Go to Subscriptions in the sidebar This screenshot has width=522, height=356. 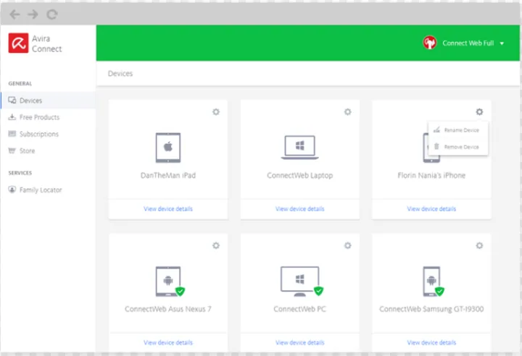pyautogui.click(x=39, y=134)
